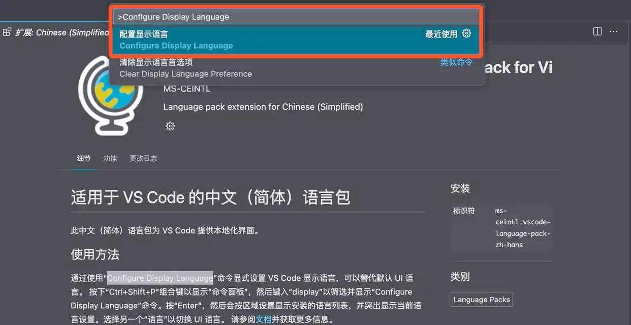The height and width of the screenshot is (325, 631).
Task: Click the Language pack extension description text
Action: coord(263,107)
